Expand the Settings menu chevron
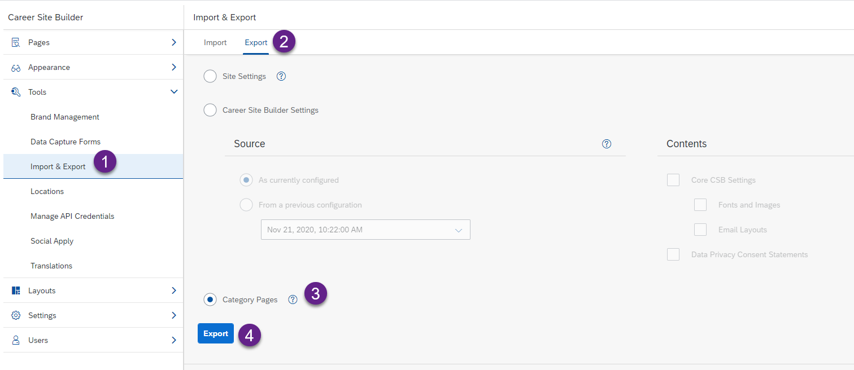The image size is (854, 370). (174, 315)
